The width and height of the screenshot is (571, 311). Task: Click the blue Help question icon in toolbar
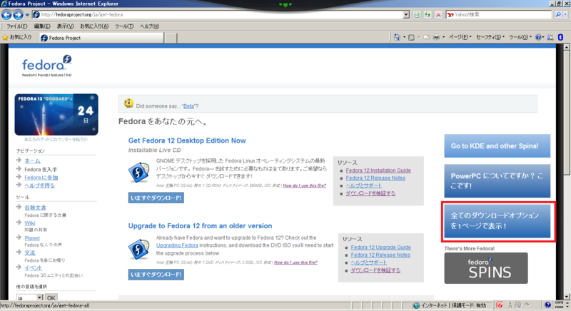tap(538, 37)
